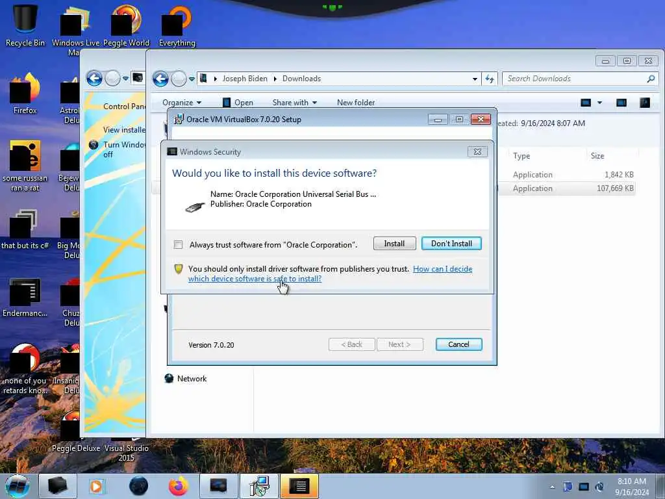Go back in the Control Panel window
665x499 pixels.
pos(94,79)
